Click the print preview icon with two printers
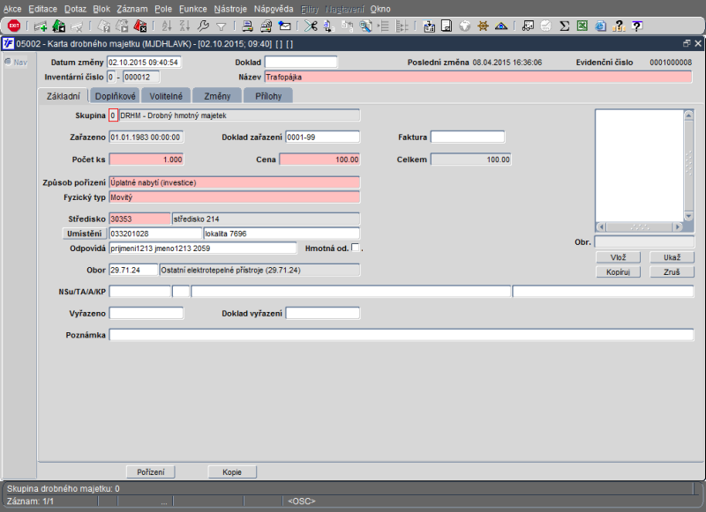706x512 pixels. coord(266,26)
